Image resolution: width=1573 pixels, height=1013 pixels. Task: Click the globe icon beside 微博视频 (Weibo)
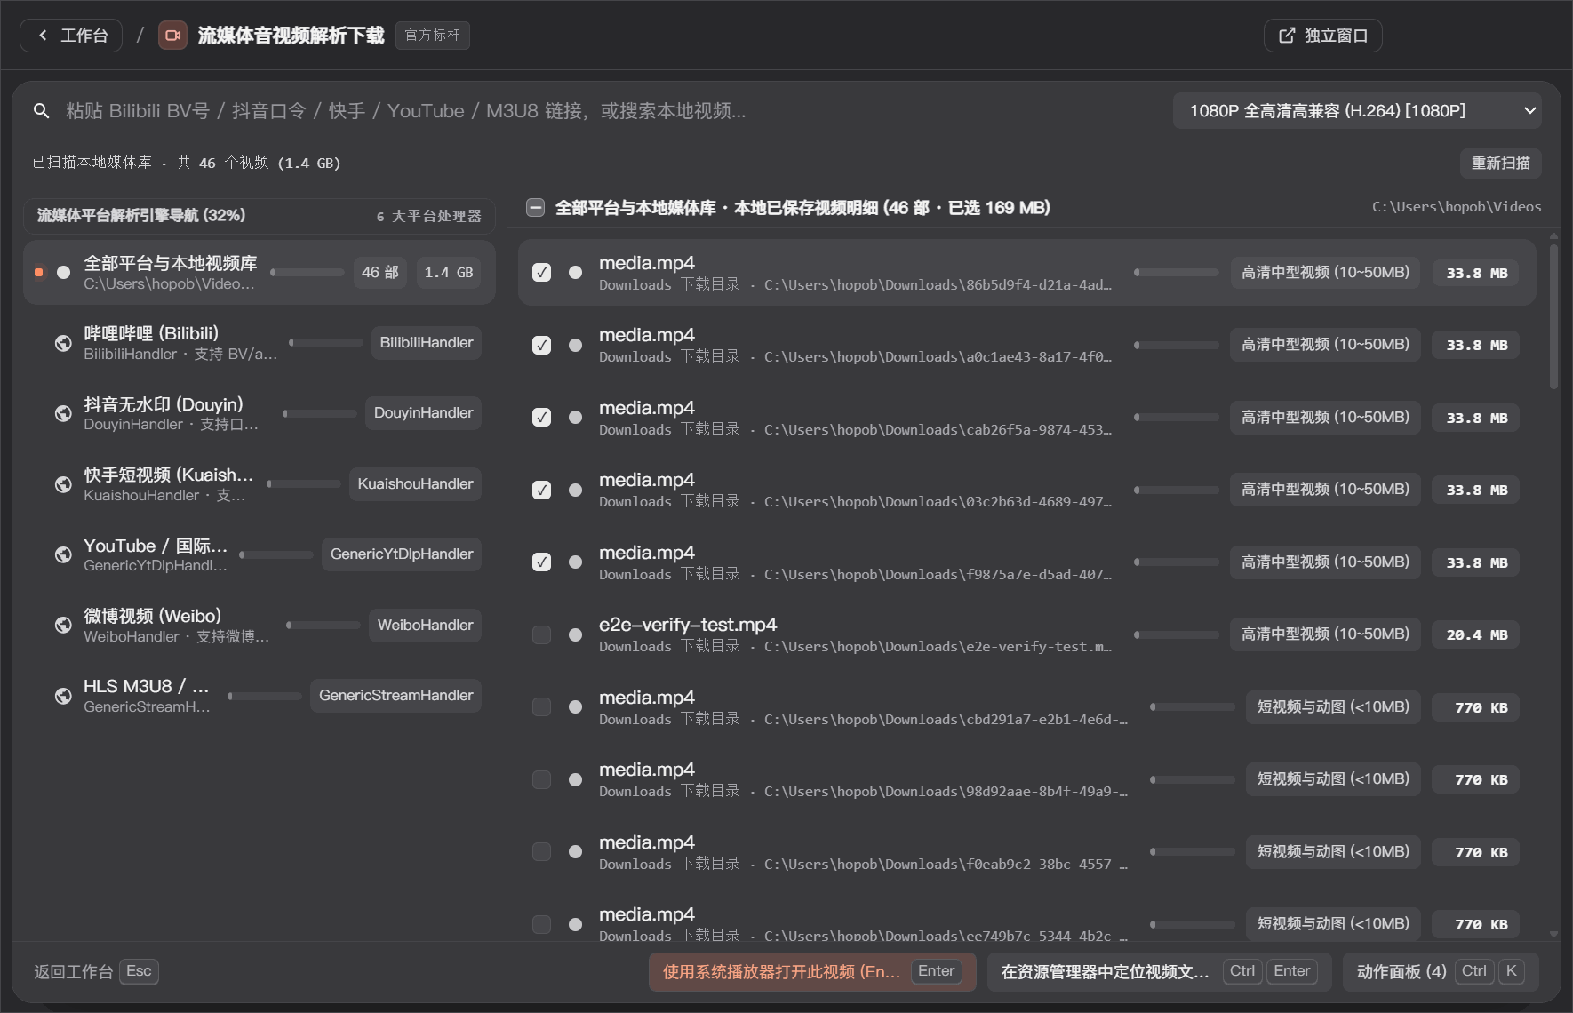pos(63,626)
